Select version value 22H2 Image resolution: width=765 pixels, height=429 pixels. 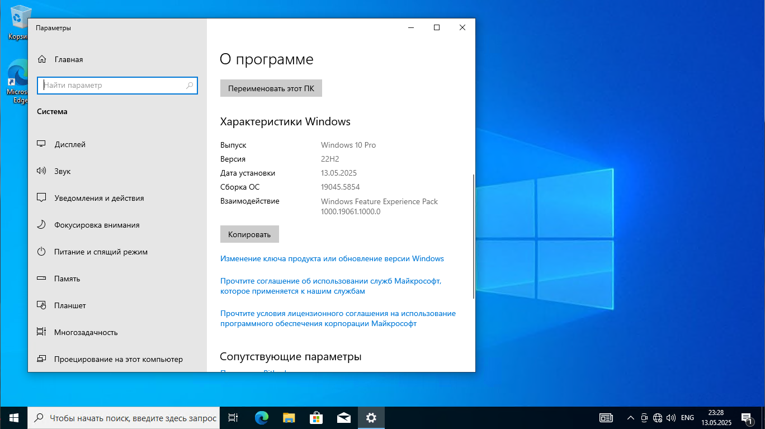[x=330, y=159]
